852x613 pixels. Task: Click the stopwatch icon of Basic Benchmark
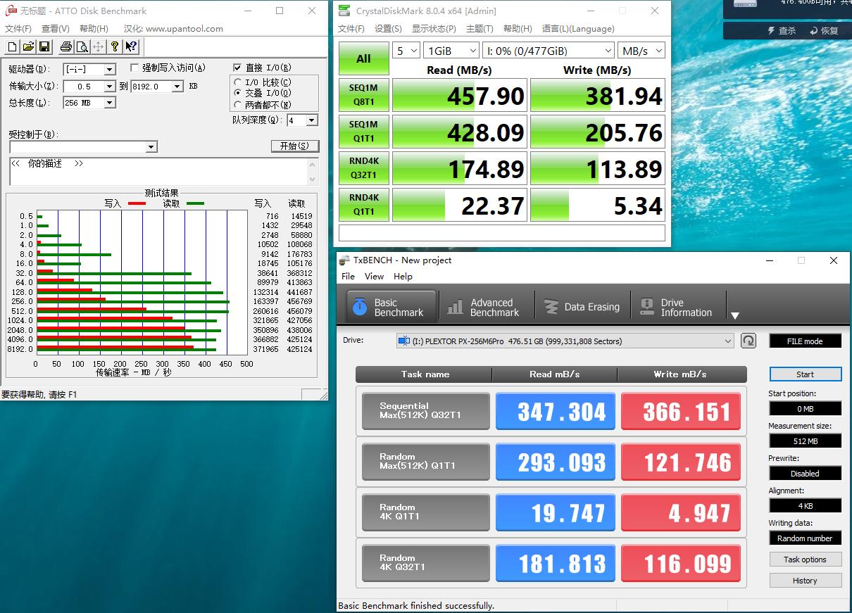[x=360, y=307]
